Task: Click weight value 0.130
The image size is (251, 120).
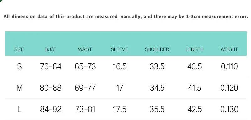Action: click(x=229, y=109)
